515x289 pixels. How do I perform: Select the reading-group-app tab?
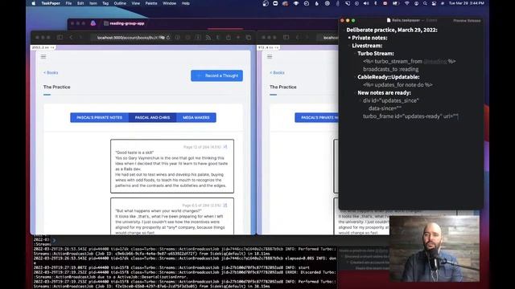click(124, 23)
